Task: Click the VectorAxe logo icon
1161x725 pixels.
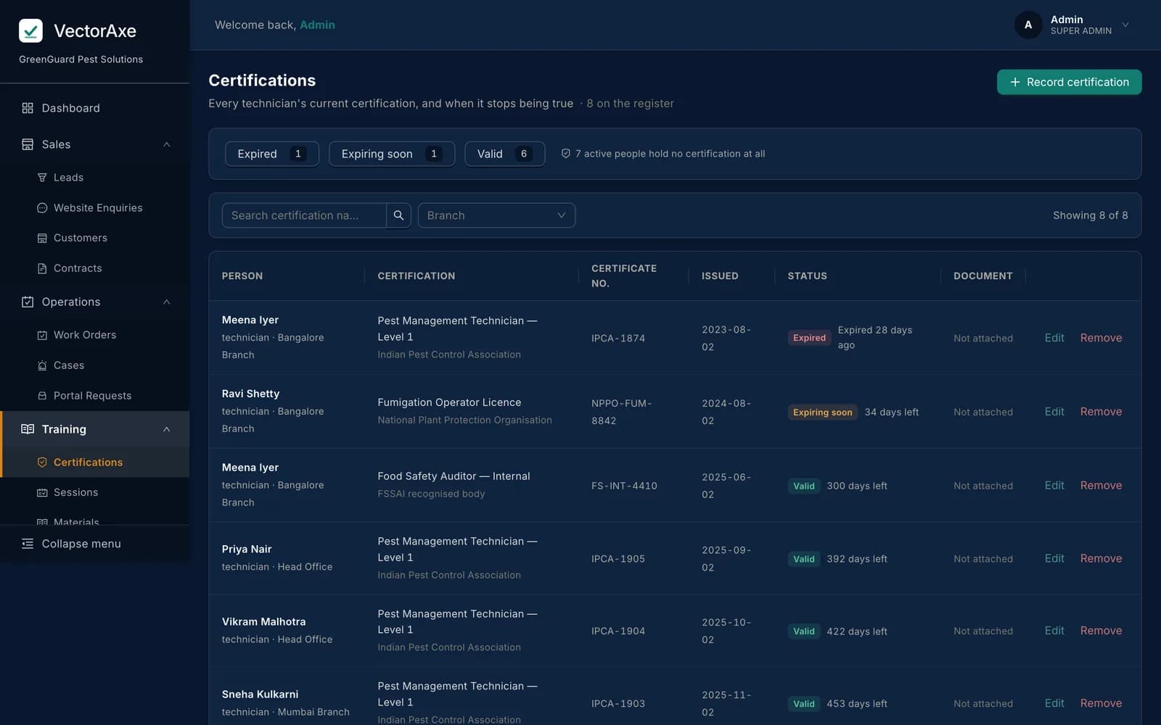Action: click(30, 30)
